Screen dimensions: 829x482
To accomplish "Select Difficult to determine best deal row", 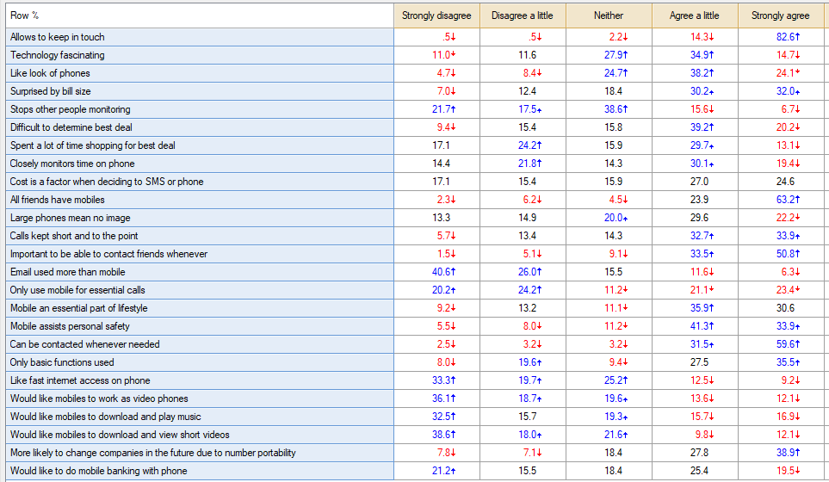I will coord(200,127).
